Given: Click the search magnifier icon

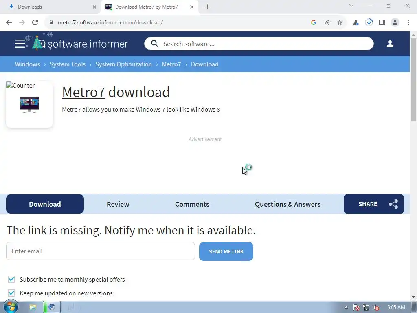Looking at the screenshot, I should tap(154, 44).
